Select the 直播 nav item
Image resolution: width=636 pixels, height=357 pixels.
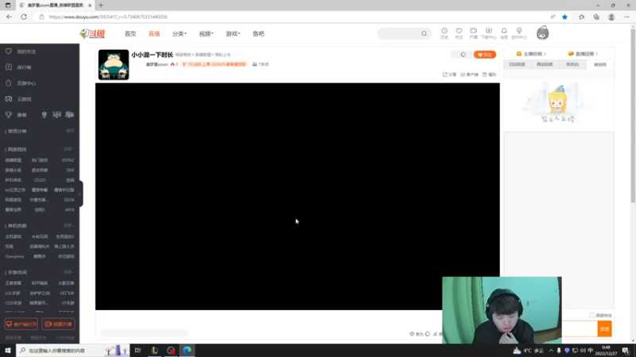pos(154,33)
